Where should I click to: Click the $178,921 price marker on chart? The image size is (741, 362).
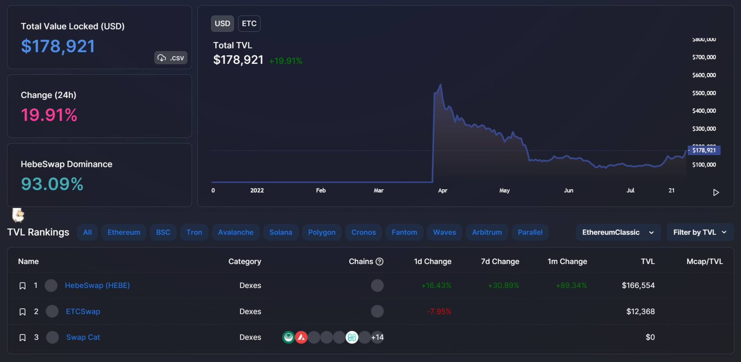pyautogui.click(x=703, y=150)
